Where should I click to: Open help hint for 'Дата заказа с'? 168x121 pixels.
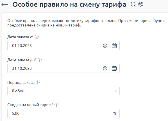pos(37,37)
